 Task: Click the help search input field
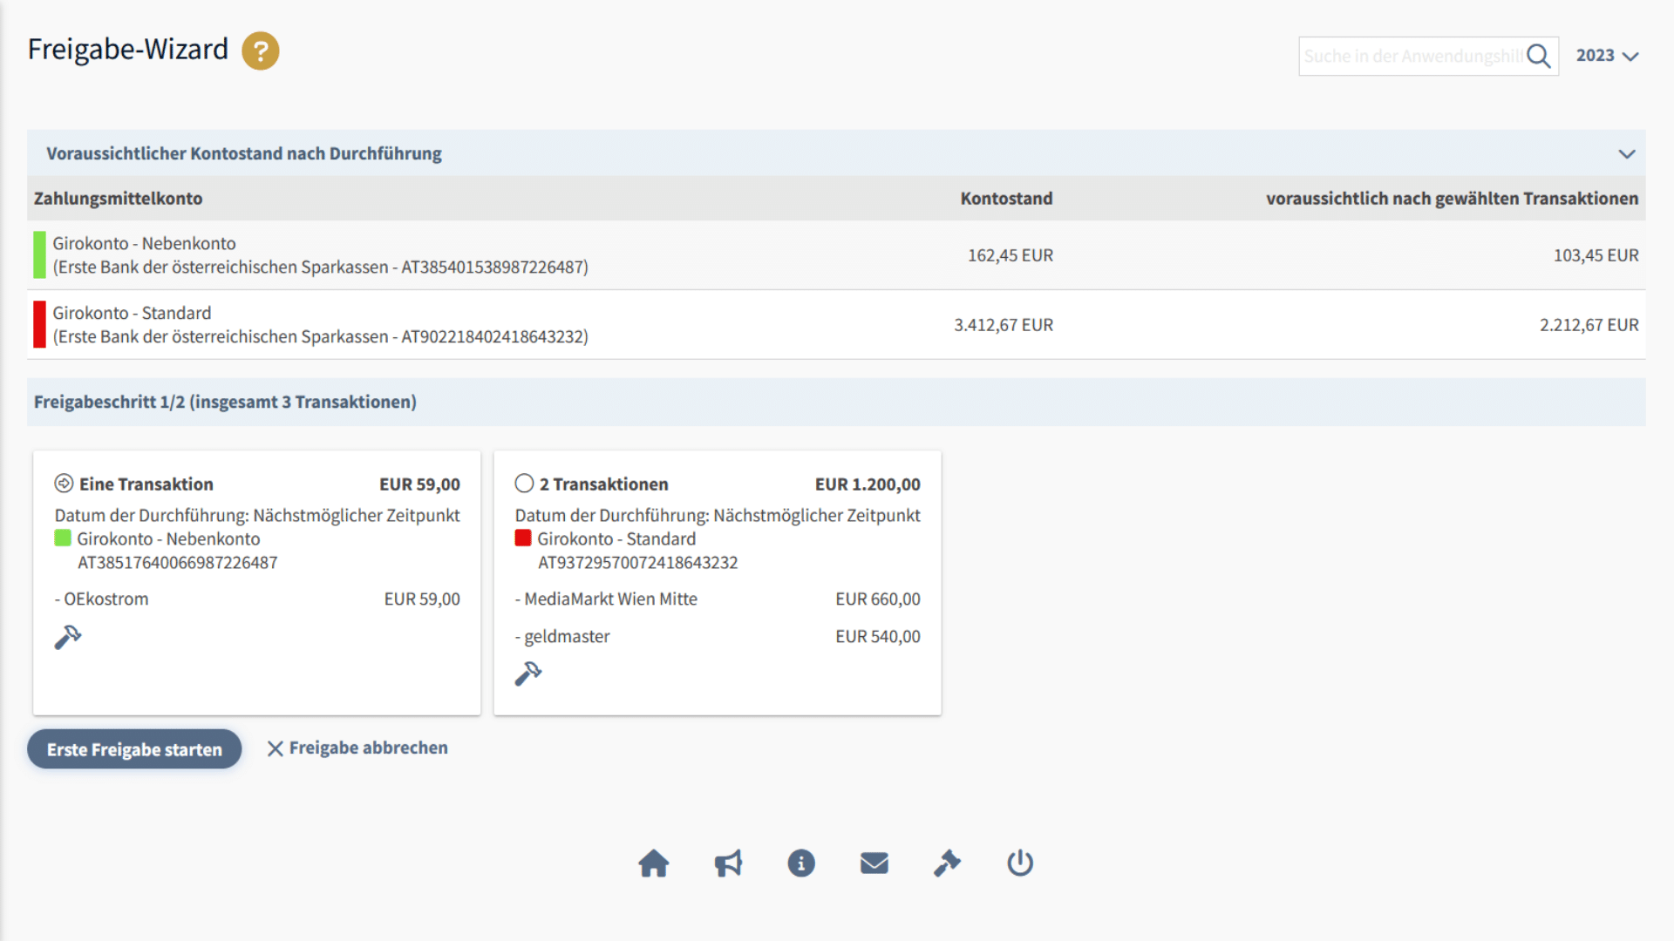[x=1411, y=57]
